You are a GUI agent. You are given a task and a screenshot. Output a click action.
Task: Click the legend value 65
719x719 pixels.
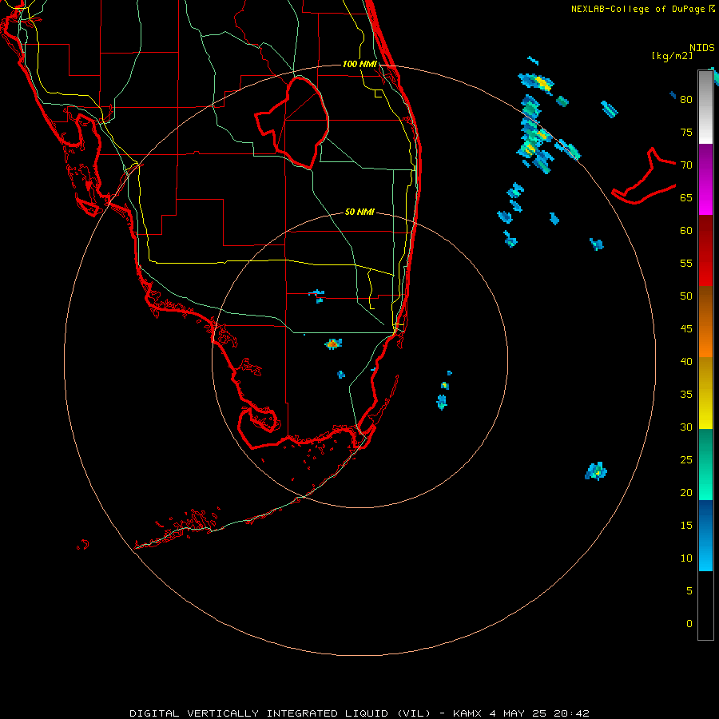click(686, 197)
